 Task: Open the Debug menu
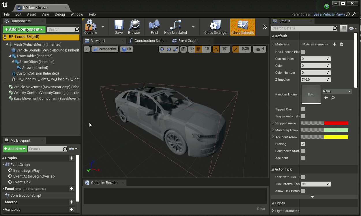click(60, 14)
